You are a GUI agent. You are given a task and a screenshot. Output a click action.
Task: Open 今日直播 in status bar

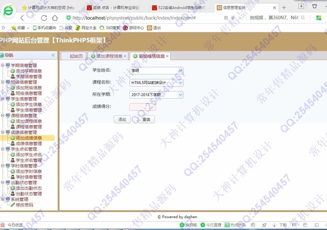point(211,225)
